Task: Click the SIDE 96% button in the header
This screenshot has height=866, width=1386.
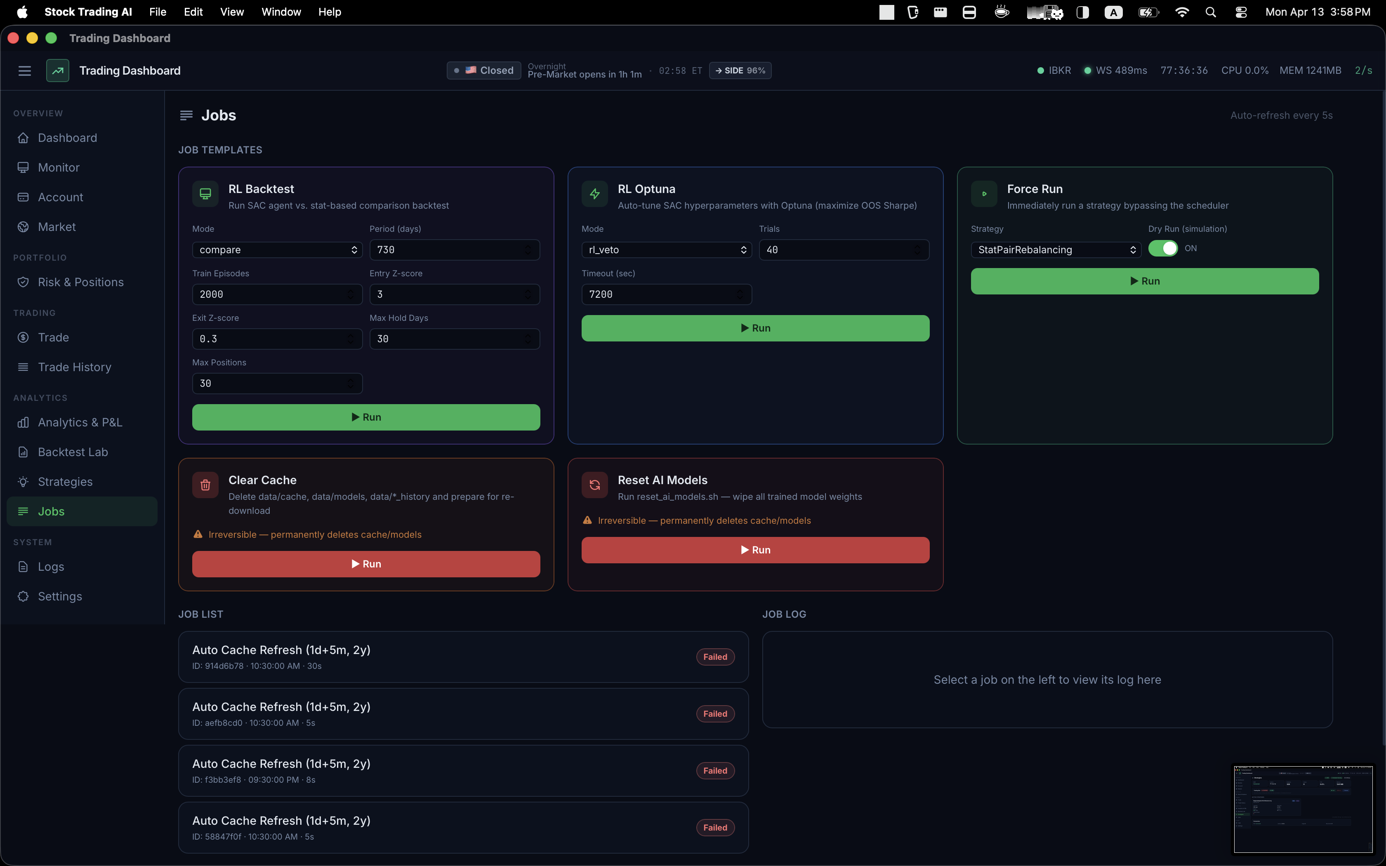Action: click(740, 70)
